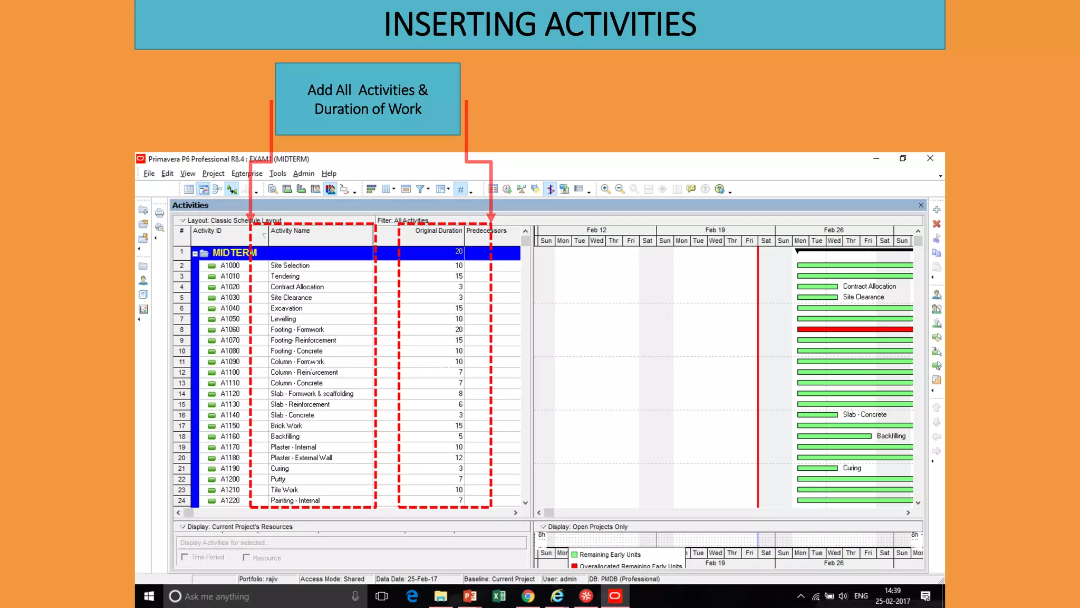The image size is (1080, 608).
Task: Open Chrome from the Windows taskbar
Action: 528,596
